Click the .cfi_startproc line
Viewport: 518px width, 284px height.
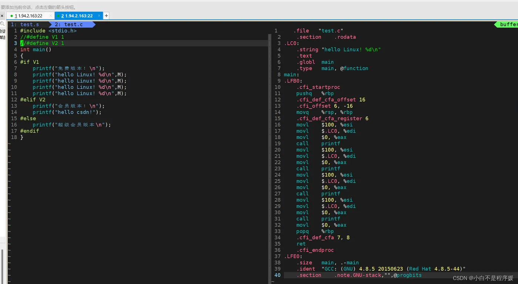click(318, 87)
